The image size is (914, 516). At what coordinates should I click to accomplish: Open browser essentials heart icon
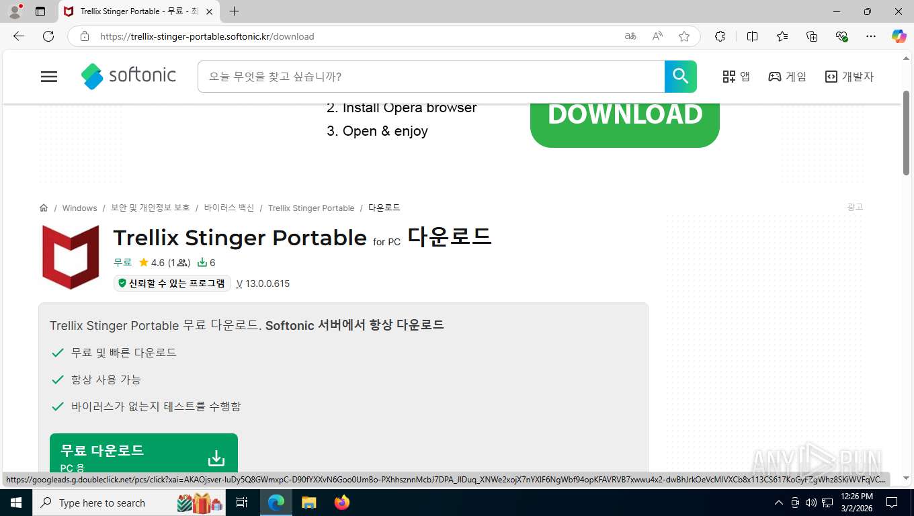[841, 36]
